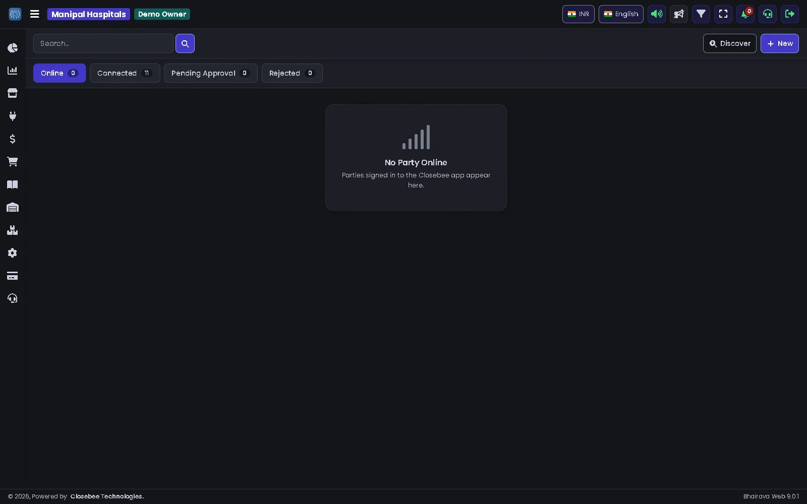Click the logout icon
The width and height of the screenshot is (807, 504).
pyautogui.click(x=790, y=14)
